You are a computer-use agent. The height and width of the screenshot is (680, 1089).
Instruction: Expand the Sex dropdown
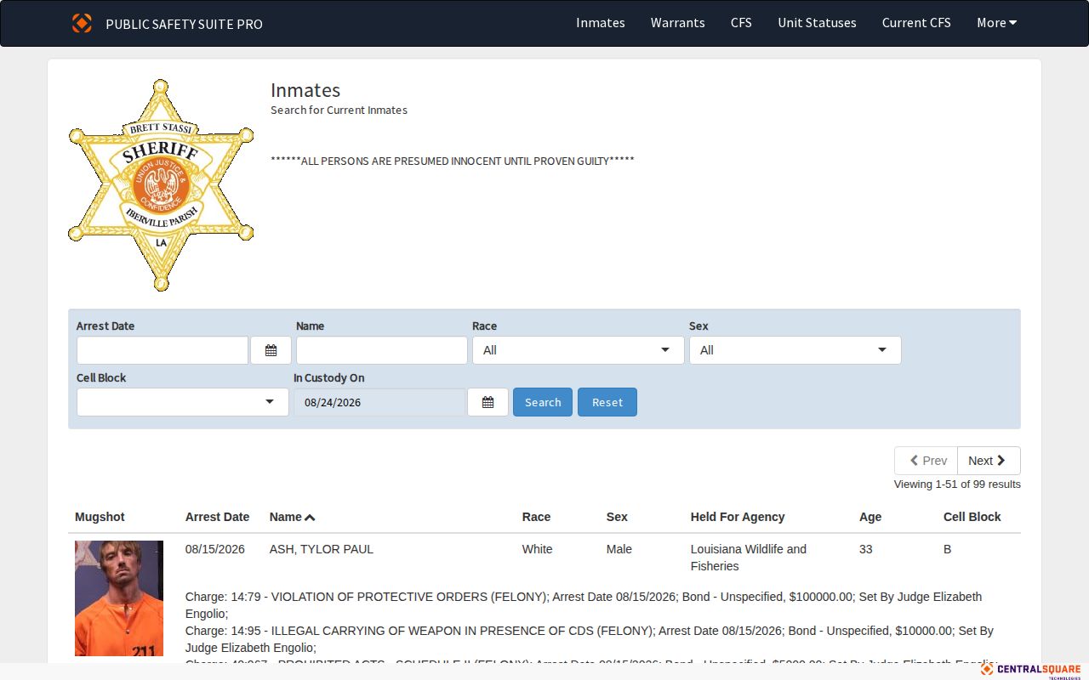click(x=795, y=350)
